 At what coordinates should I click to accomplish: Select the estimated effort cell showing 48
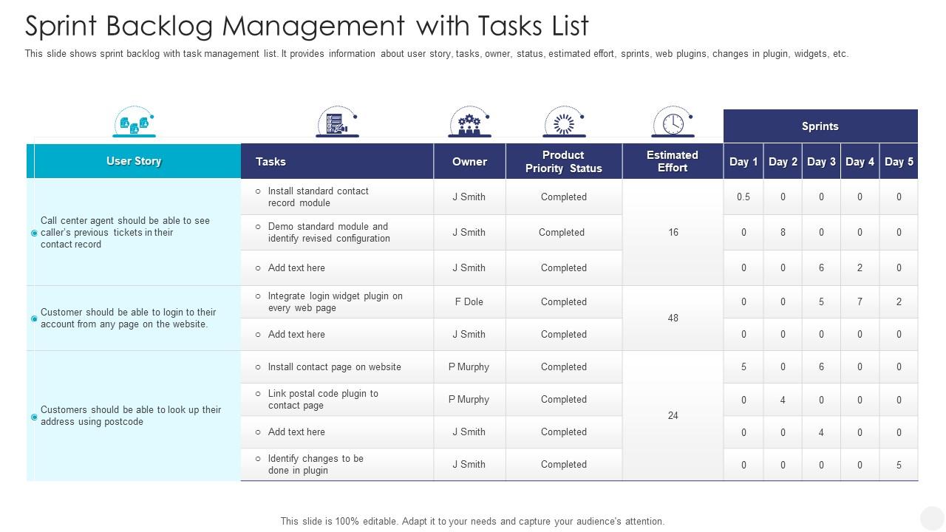click(672, 318)
